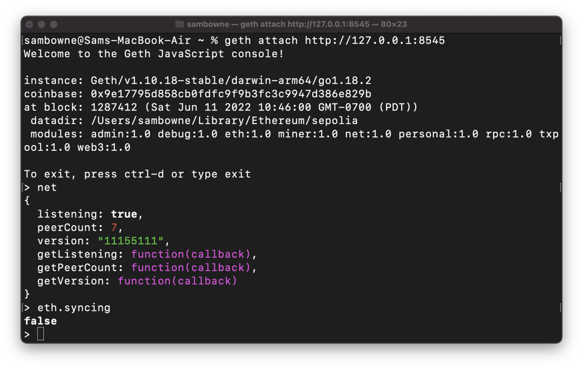Image resolution: width=583 pixels, height=369 pixels.
Task: Click the bold 'false' output line
Action: point(40,321)
